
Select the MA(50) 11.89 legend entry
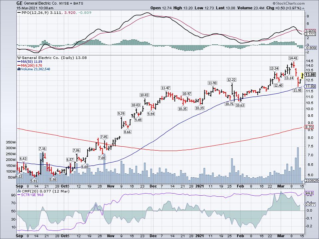click(x=32, y=61)
